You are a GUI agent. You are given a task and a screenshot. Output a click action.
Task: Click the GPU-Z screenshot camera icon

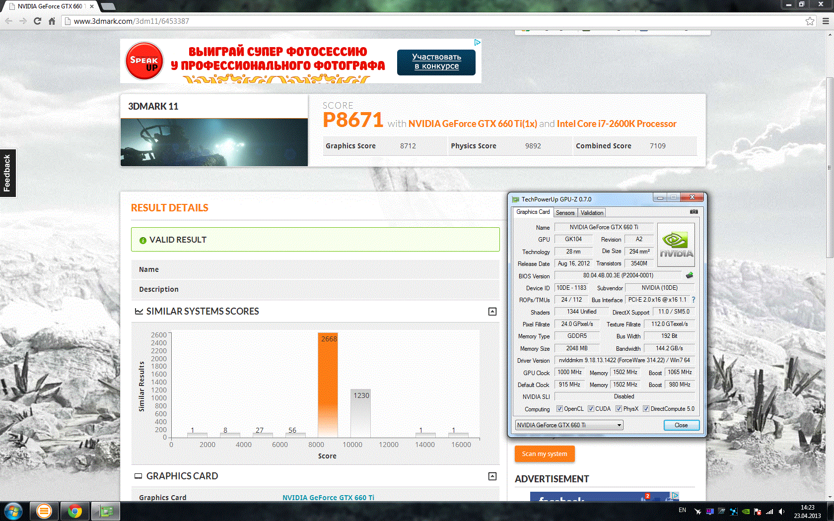click(x=694, y=212)
